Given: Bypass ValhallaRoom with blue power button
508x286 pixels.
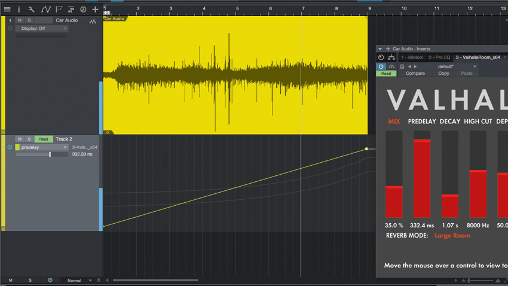Looking at the screenshot, I should point(381,66).
